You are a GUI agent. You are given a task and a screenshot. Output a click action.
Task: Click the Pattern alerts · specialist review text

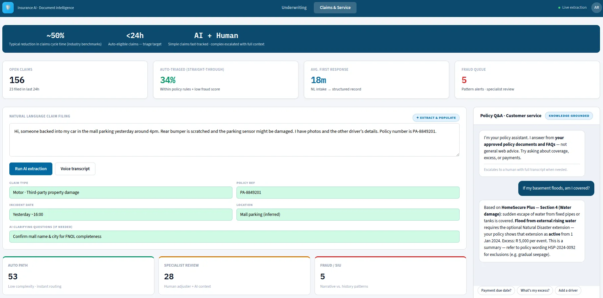pyautogui.click(x=488, y=89)
